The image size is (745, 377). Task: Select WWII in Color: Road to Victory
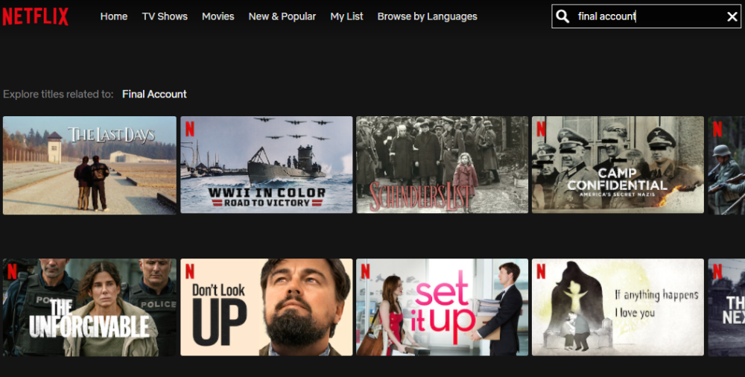(x=266, y=165)
